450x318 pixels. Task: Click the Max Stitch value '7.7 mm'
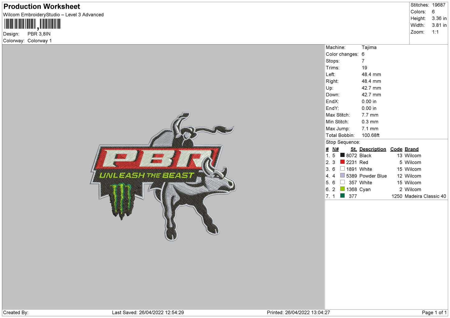coord(370,115)
